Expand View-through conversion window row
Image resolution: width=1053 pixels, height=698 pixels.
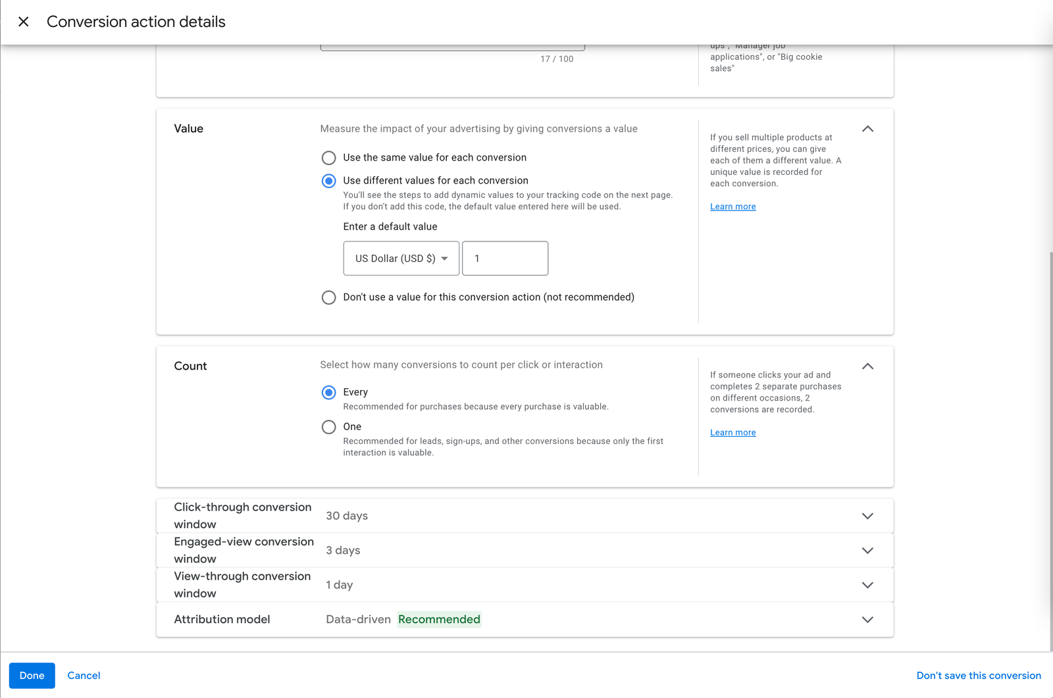[x=867, y=585]
